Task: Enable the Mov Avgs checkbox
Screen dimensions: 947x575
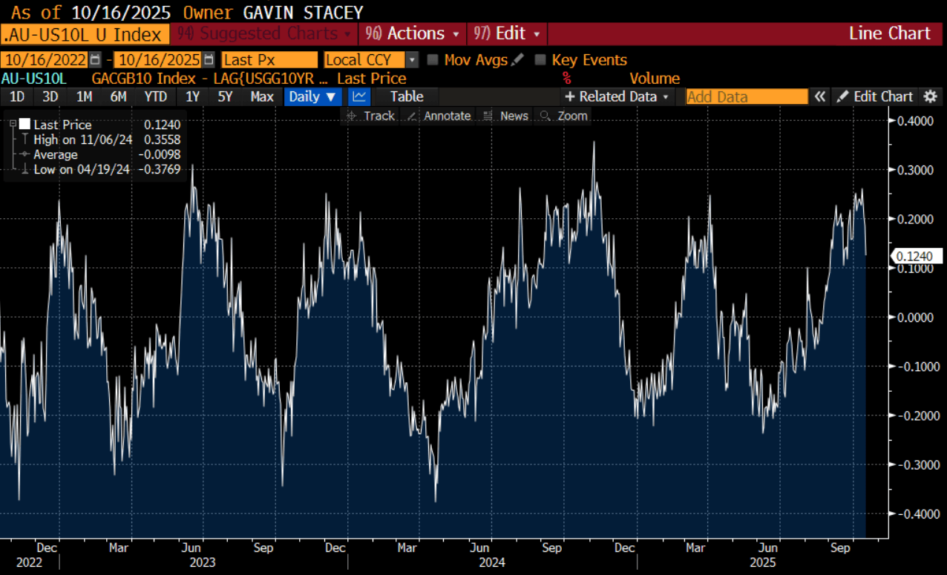Action: coord(433,60)
